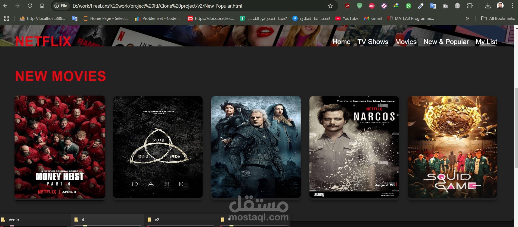Open the apps grid shortcut

point(7,18)
